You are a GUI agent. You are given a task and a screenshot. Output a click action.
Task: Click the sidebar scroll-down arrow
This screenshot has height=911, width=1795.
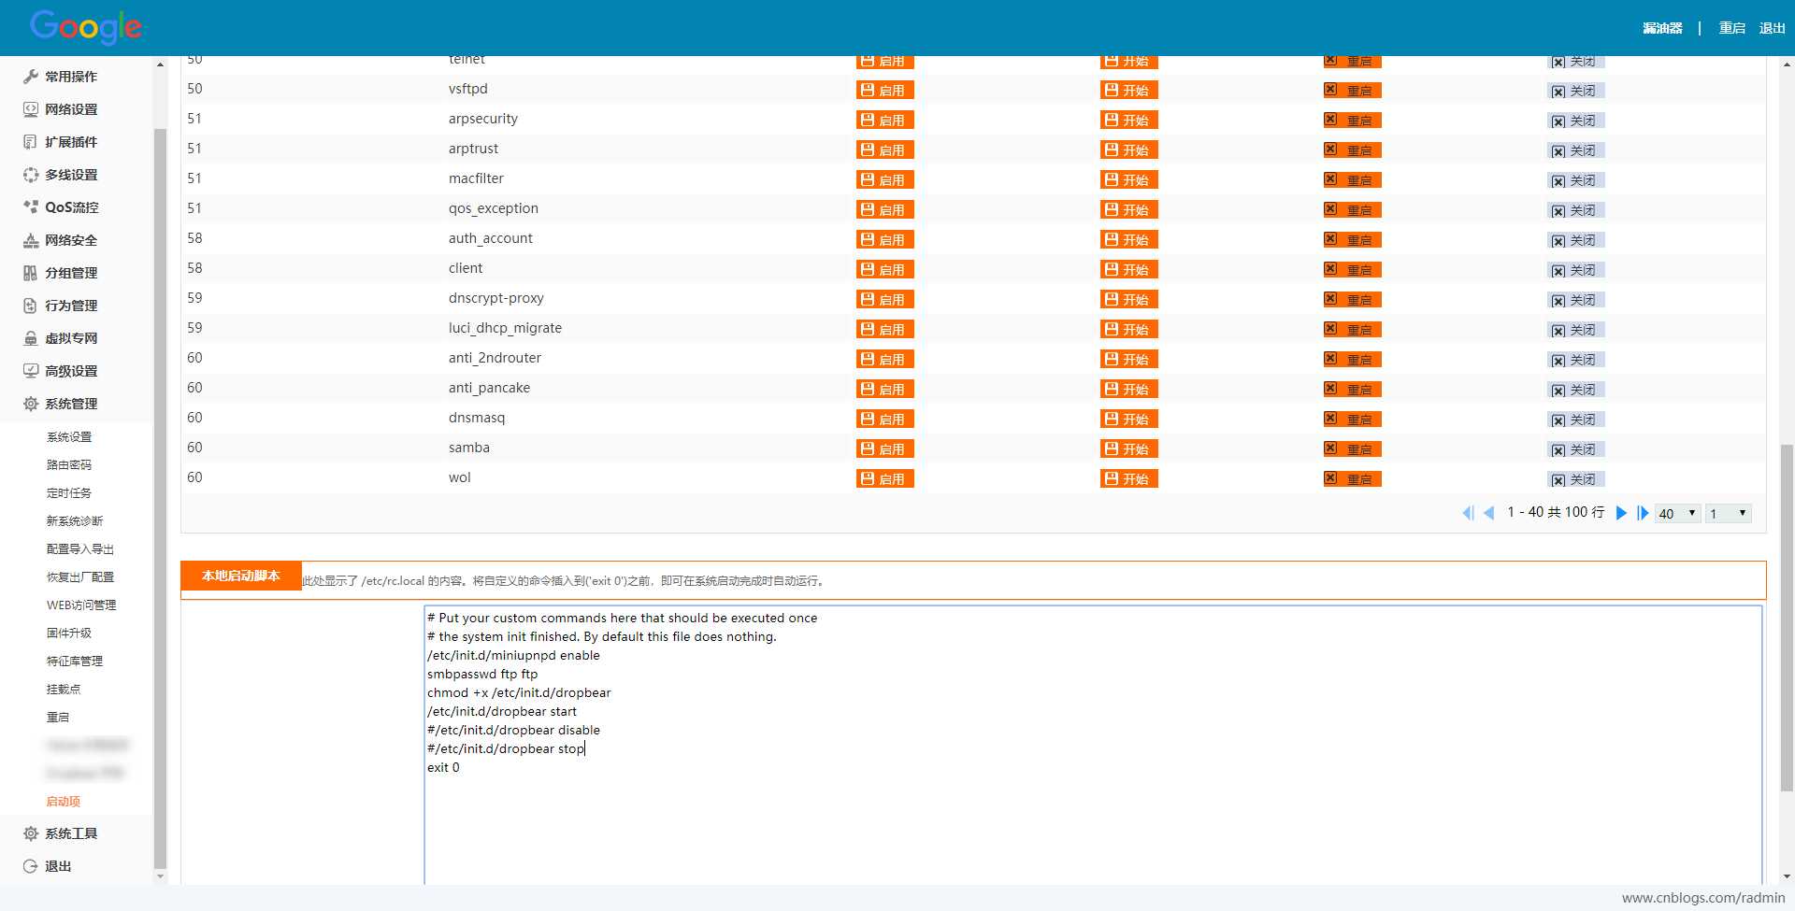tap(160, 876)
